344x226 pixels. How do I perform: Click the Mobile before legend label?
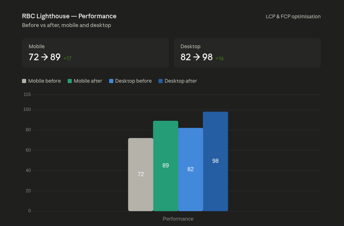click(x=44, y=81)
